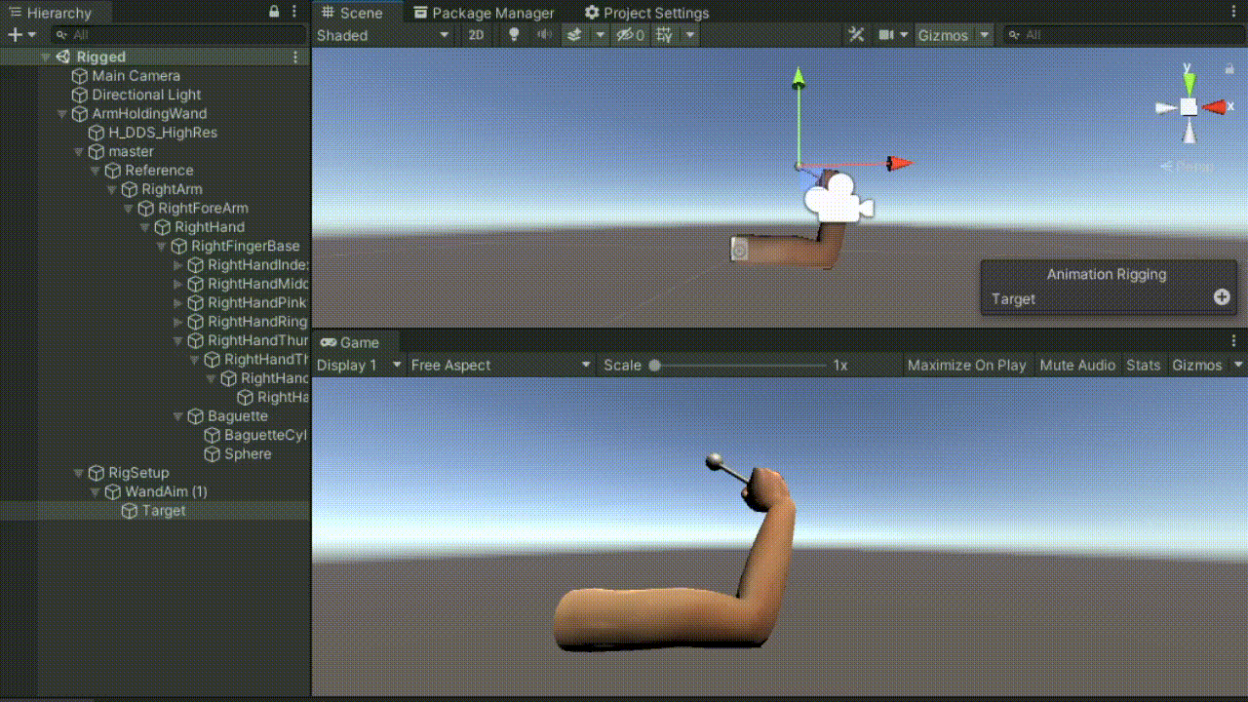
Task: Toggle scene audio speaker icon
Action: (544, 35)
